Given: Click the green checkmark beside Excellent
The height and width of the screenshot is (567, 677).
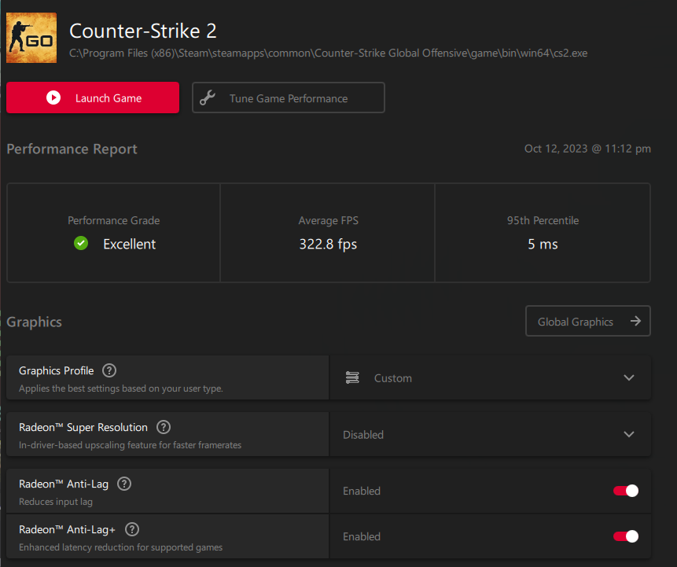Looking at the screenshot, I should coord(81,244).
